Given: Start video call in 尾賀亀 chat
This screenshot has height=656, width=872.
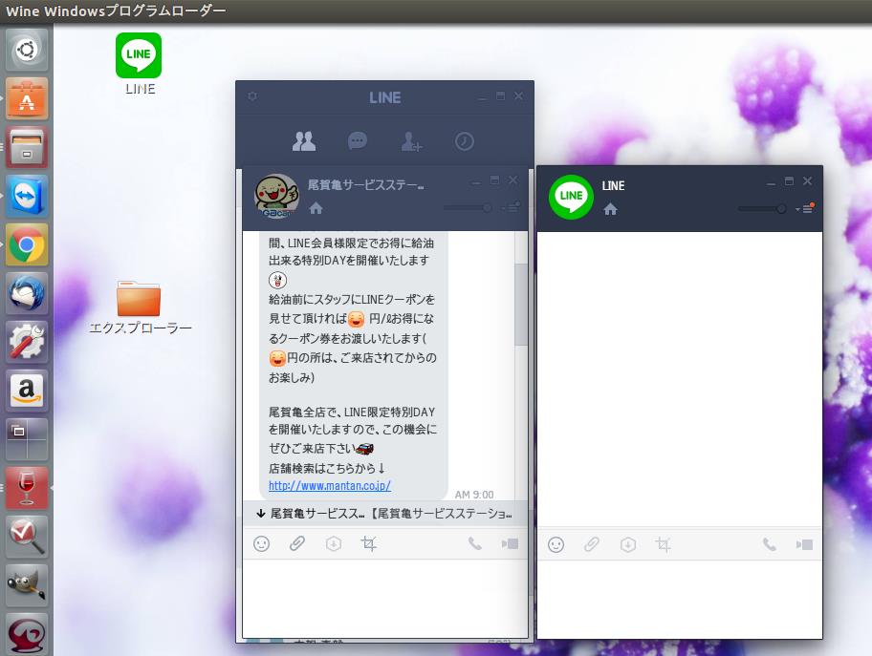Looking at the screenshot, I should coord(510,543).
